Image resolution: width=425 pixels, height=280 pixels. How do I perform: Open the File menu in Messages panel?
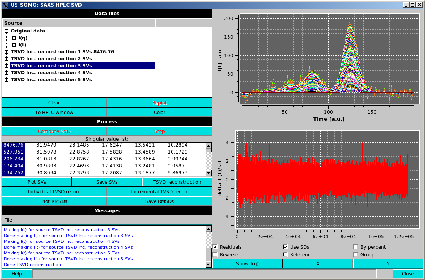[8, 220]
